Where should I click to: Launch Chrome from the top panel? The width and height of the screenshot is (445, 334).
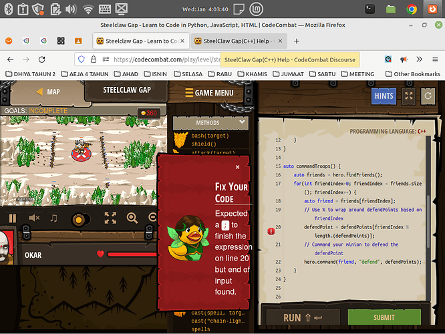[x=412, y=9]
